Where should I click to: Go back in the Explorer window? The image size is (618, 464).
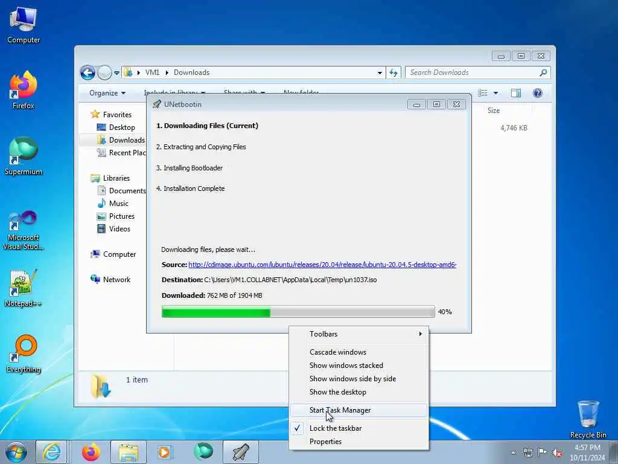[x=88, y=72]
